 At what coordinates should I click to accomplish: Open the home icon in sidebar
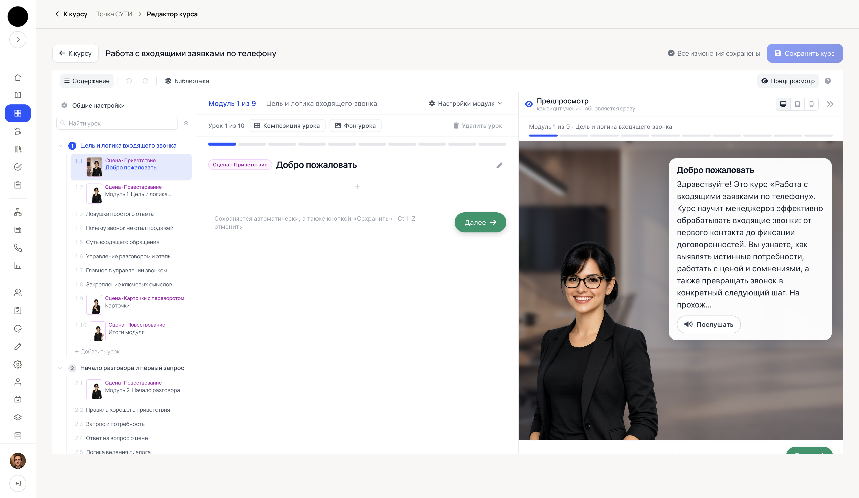(18, 78)
